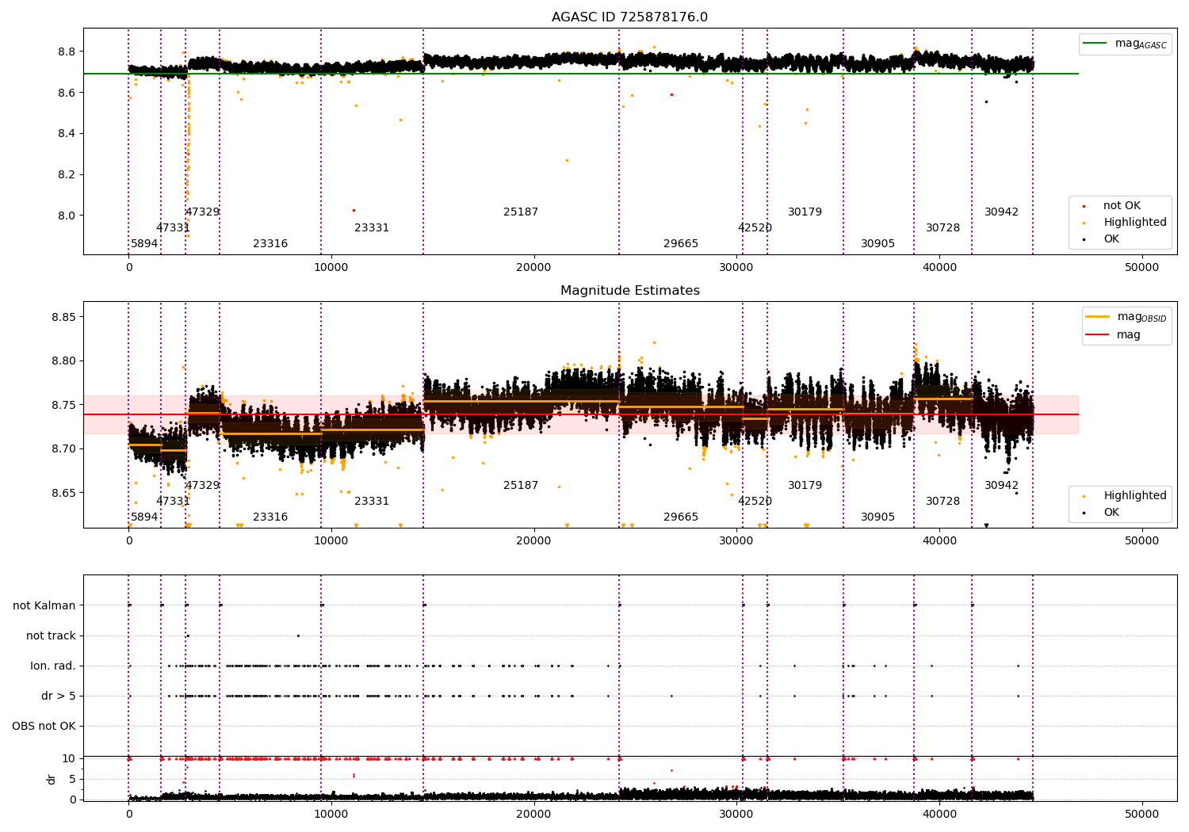
Task: Select the 'dr > 5' axis label
Action: (59, 697)
